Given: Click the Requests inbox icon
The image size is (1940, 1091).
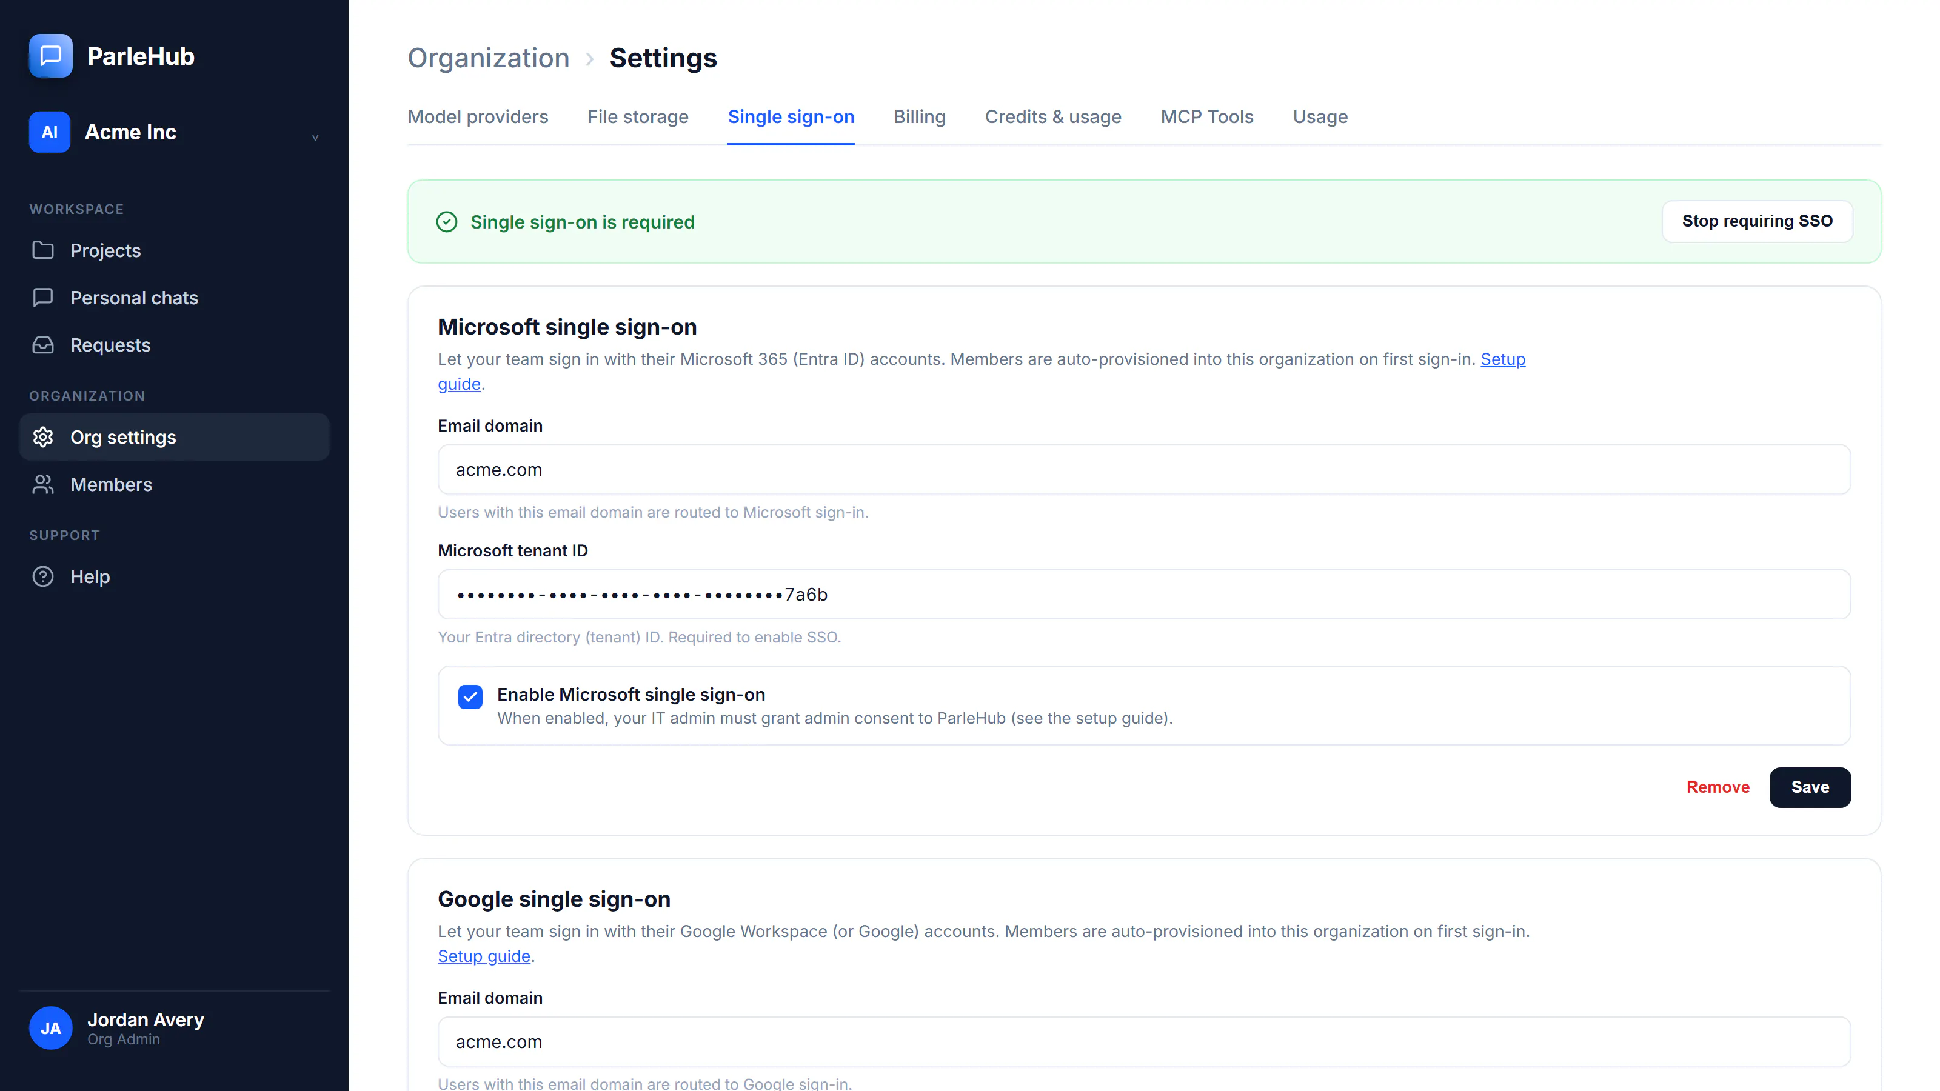Looking at the screenshot, I should [43, 345].
